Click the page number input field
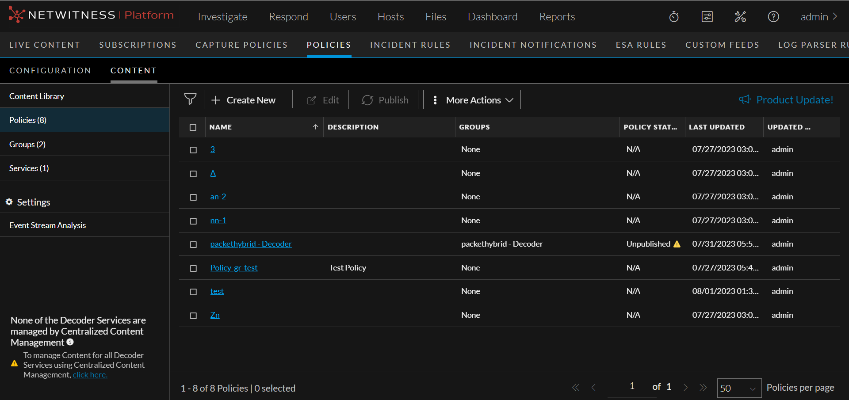The image size is (849, 400). (x=632, y=386)
